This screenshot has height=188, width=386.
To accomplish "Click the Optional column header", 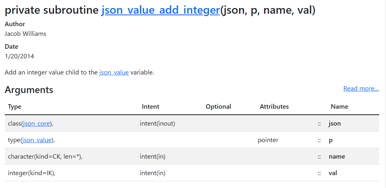I will [218, 107].
